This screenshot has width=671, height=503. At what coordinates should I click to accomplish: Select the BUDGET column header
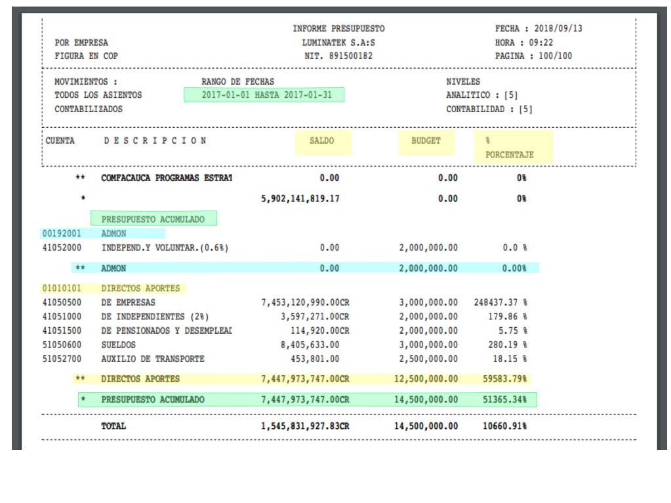(426, 141)
